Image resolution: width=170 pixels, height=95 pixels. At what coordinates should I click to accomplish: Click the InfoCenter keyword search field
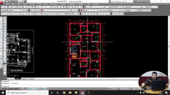[122, 2]
